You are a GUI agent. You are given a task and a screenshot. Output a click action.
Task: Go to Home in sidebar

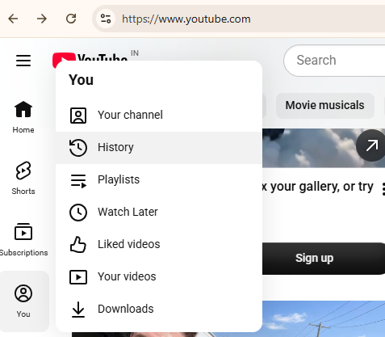[23, 117]
